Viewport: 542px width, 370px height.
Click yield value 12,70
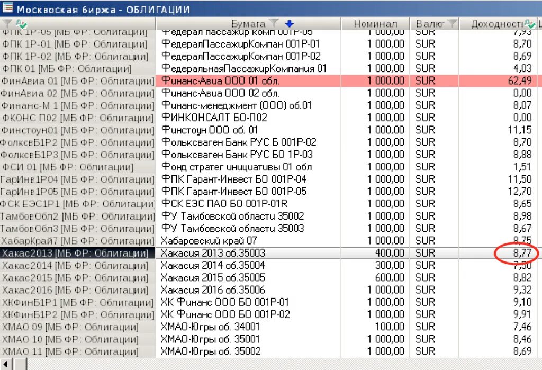(x=520, y=192)
